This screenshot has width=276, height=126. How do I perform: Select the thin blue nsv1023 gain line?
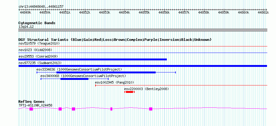tap(143, 53)
